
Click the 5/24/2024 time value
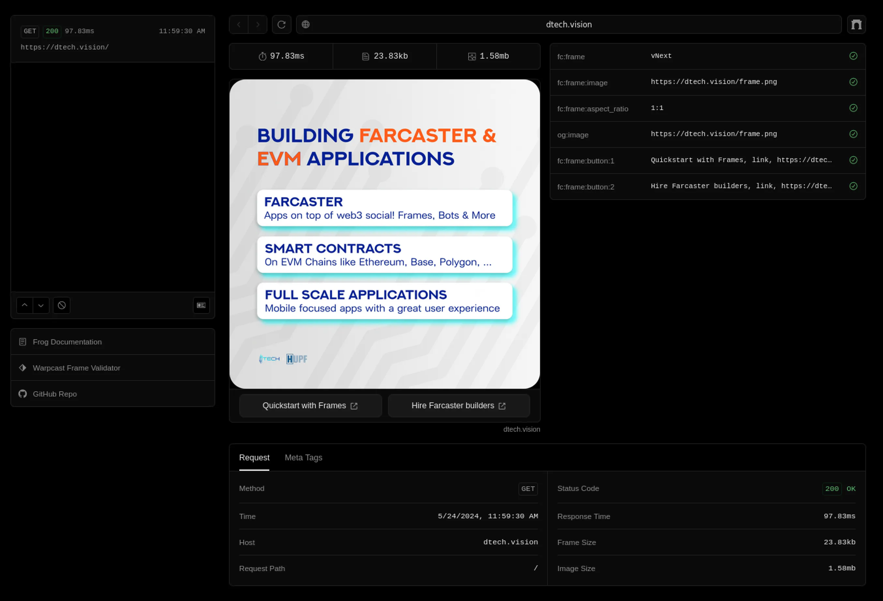pyautogui.click(x=488, y=516)
